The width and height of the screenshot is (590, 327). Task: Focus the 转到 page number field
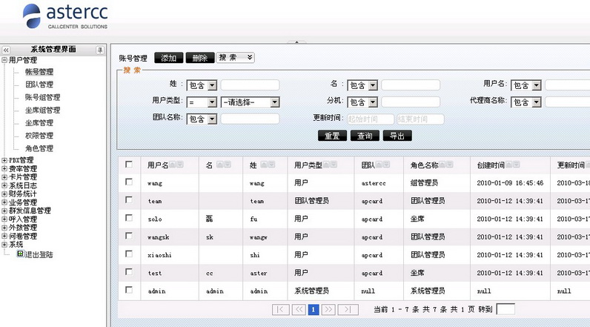pos(506,309)
